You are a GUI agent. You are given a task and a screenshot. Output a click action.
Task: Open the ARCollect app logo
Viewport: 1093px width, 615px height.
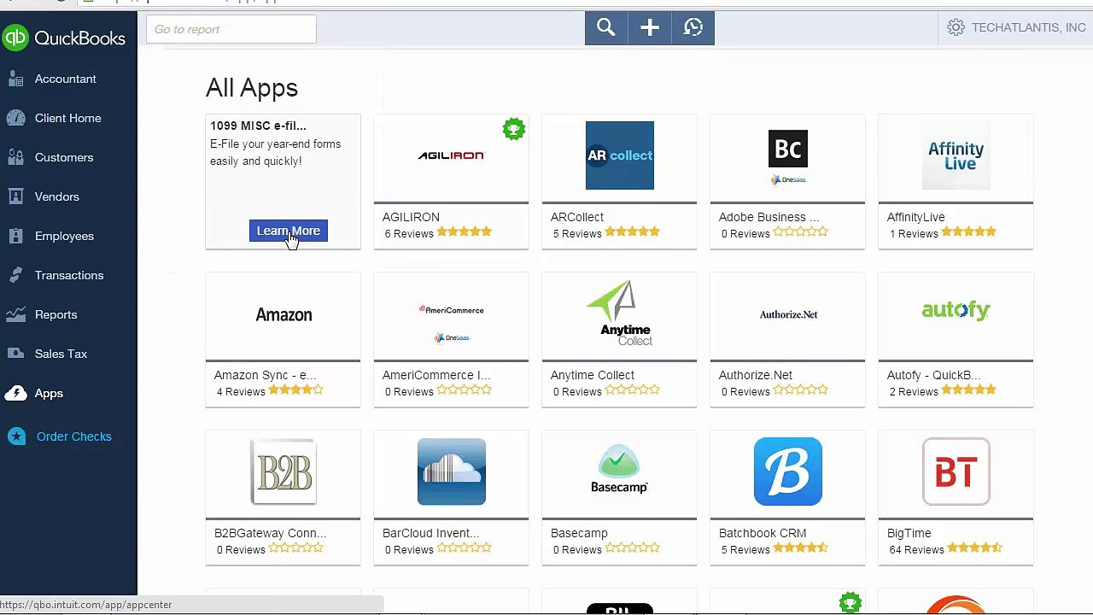point(619,155)
